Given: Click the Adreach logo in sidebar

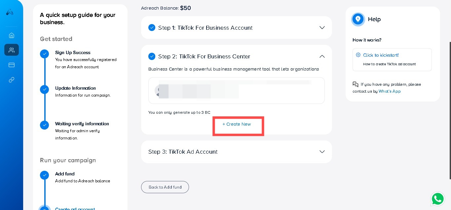Looking at the screenshot, I should click(10, 12).
